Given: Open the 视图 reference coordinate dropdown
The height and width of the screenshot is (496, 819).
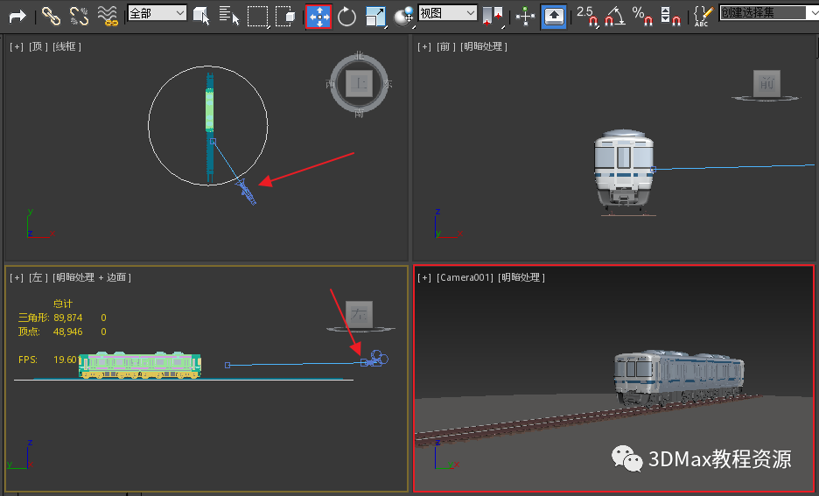Looking at the screenshot, I should point(448,13).
